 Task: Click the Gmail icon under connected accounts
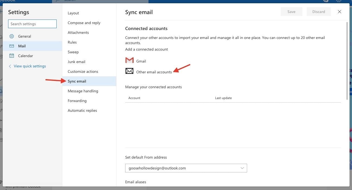click(x=129, y=60)
